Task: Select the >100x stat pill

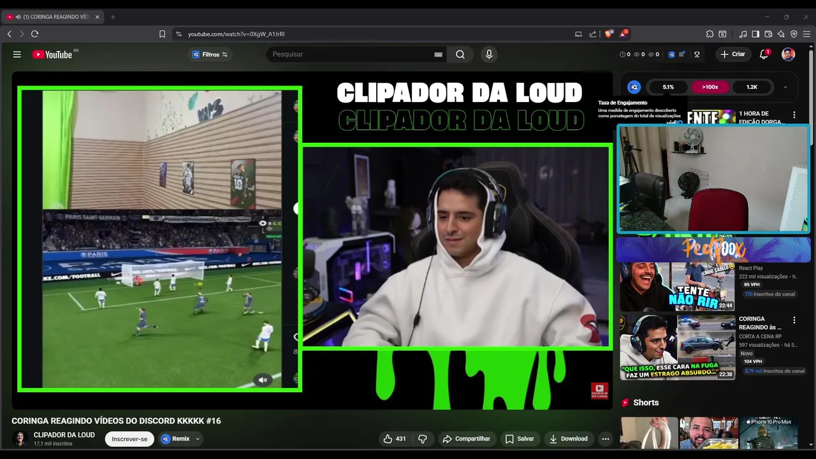Action: pos(710,87)
